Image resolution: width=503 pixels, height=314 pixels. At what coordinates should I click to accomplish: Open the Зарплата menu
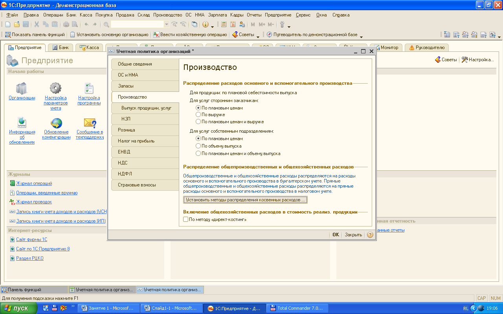click(x=217, y=15)
